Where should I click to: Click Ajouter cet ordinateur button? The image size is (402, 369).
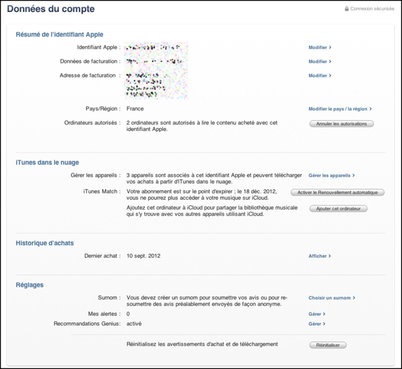point(338,209)
